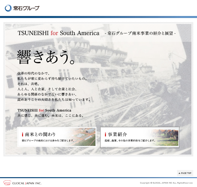197x187 pixels.
Task: Select the line それは、共鳴。
Action: tap(29, 84)
